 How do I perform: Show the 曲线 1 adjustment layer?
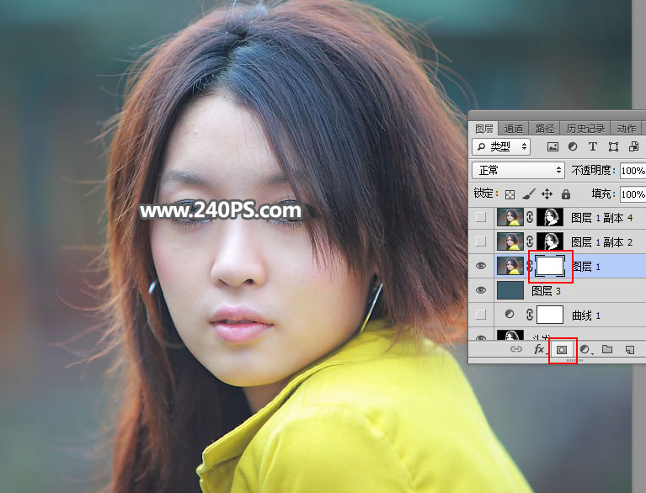[482, 315]
